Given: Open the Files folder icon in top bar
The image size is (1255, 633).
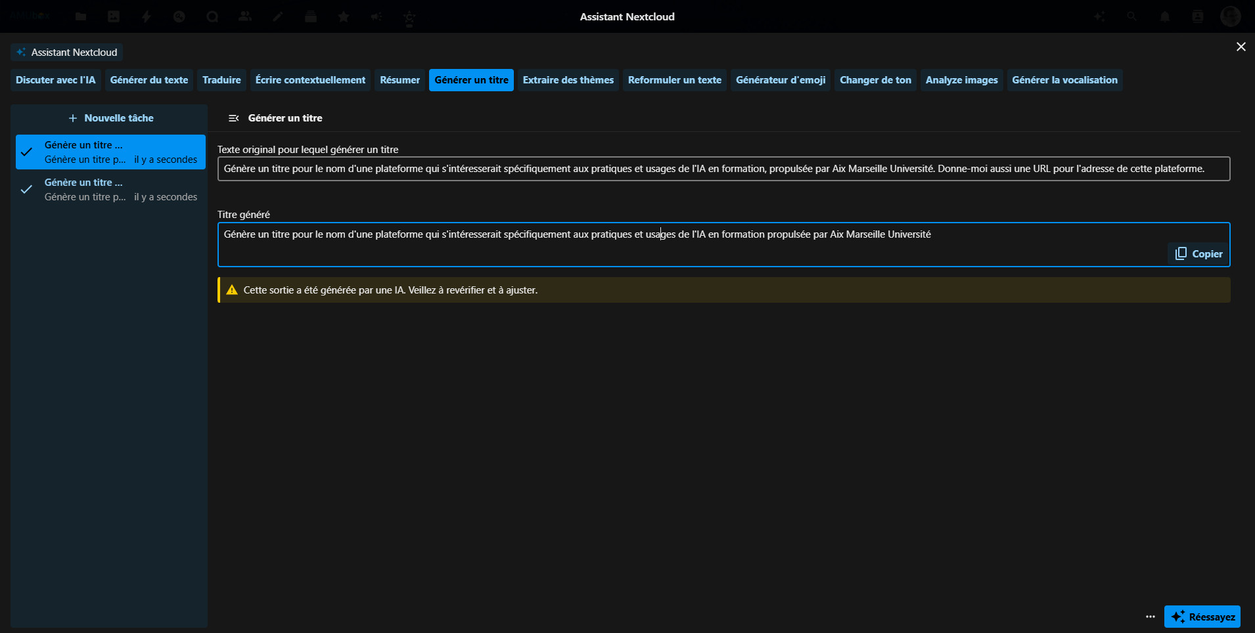Looking at the screenshot, I should [x=81, y=16].
